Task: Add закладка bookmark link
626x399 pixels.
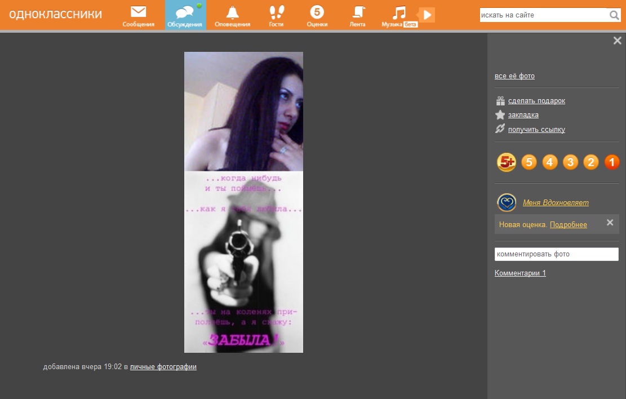Action: coord(523,115)
